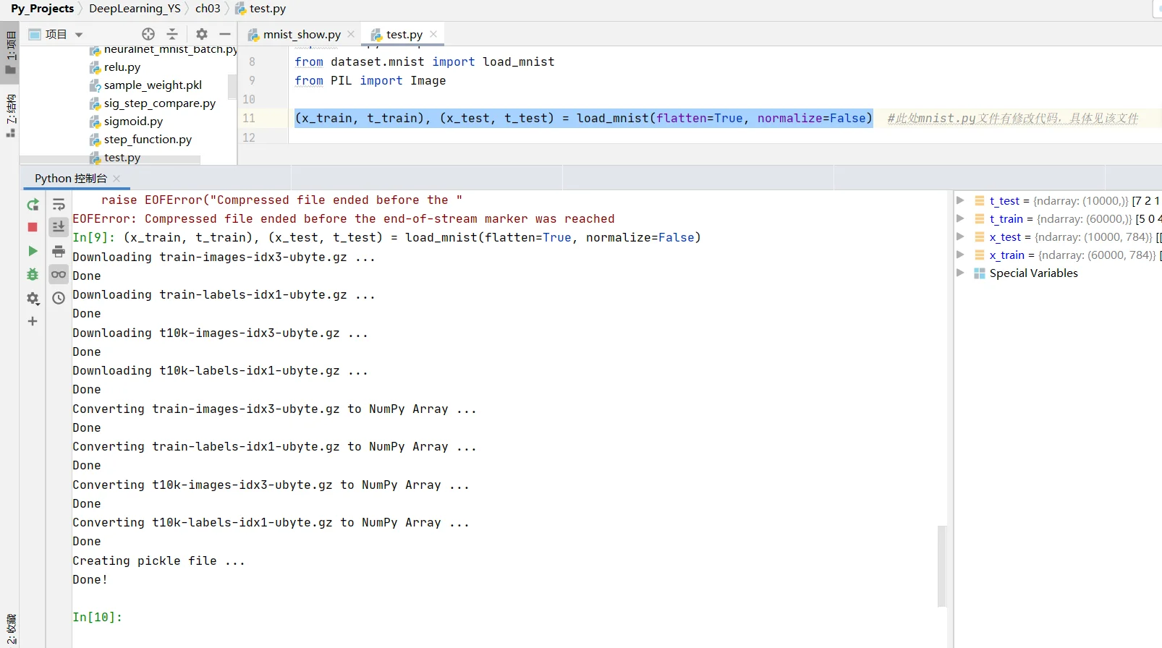Open the 2: 收藏 side tool window
Image resolution: width=1162 pixels, height=648 pixels.
(x=10, y=629)
